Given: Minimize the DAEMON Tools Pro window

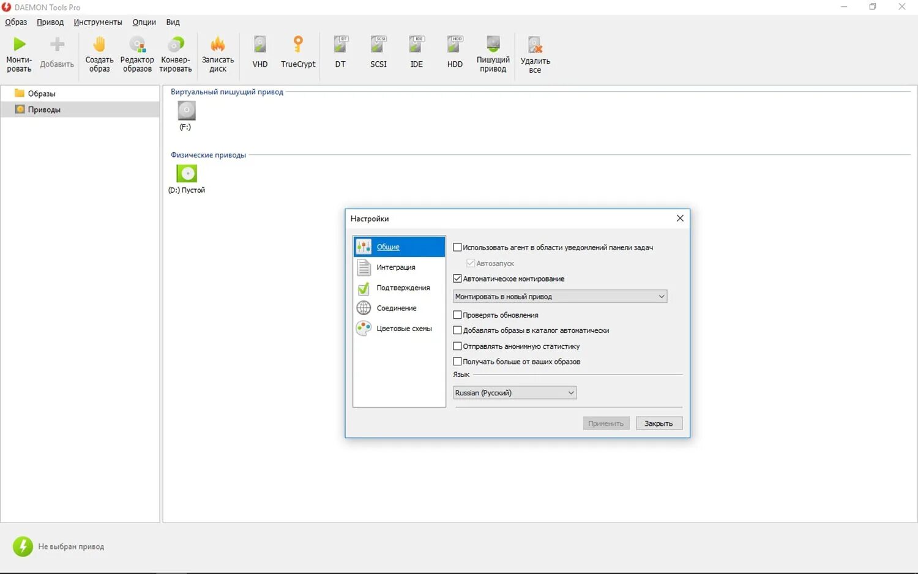Looking at the screenshot, I should [844, 7].
